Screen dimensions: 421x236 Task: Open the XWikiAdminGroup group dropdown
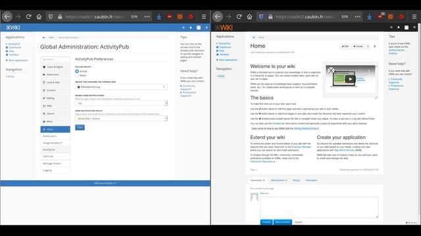point(121,87)
